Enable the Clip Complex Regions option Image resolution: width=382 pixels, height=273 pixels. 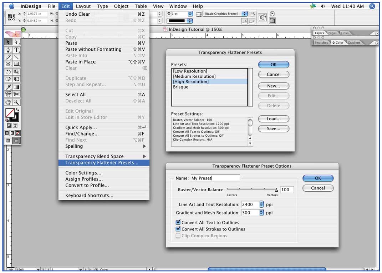tap(178, 236)
